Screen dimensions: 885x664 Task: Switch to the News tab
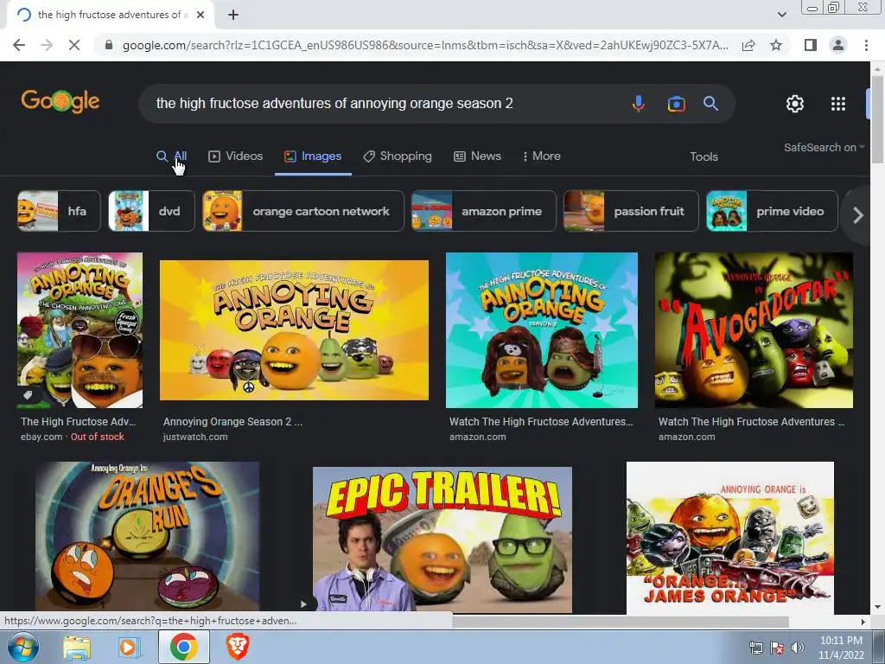(477, 156)
